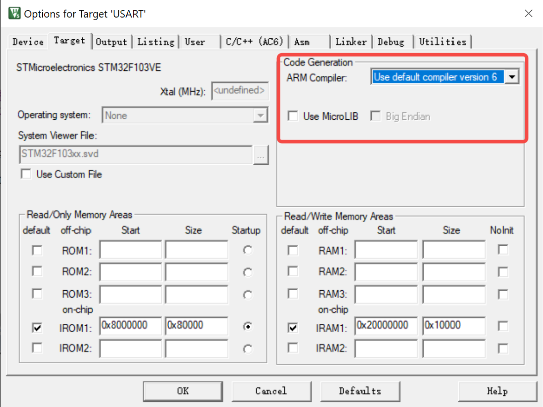543x407 pixels.
Task: Click the Cancel button
Action: click(x=271, y=391)
